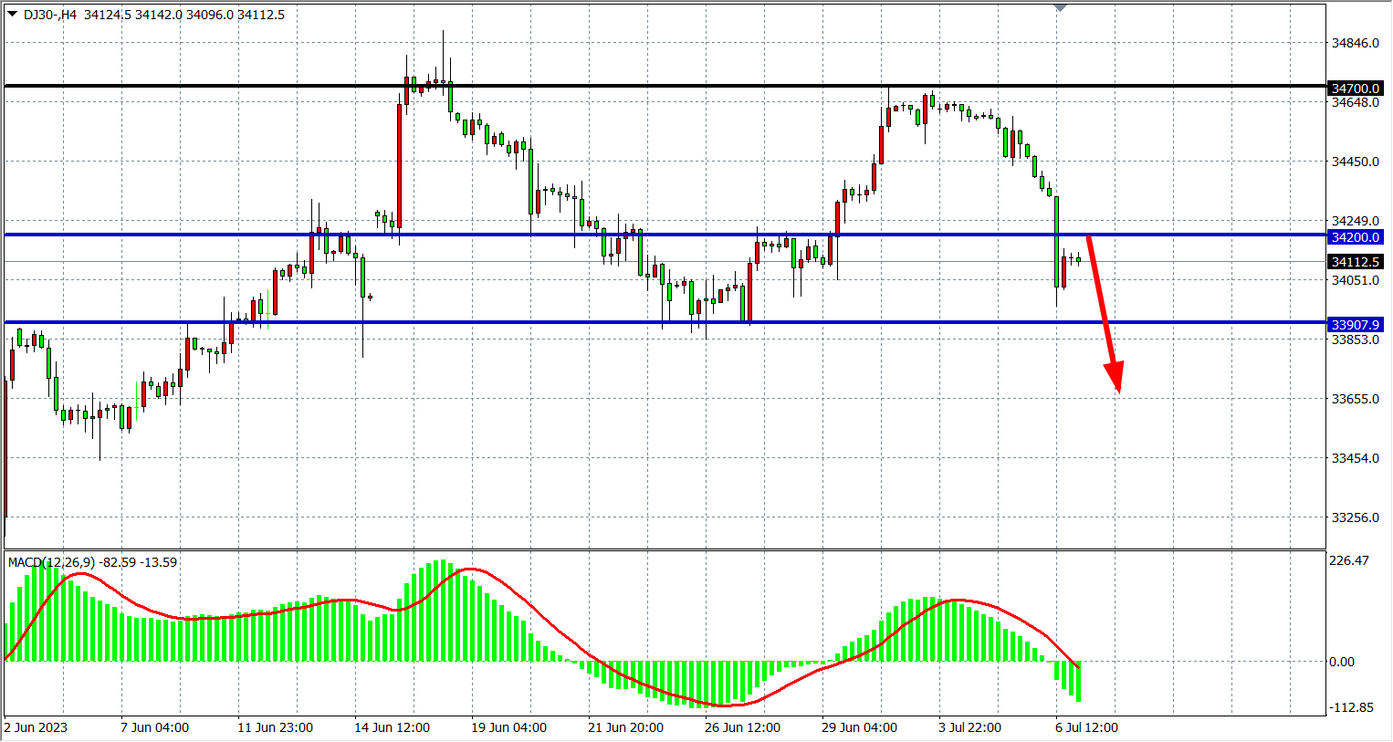Select the blue 34200.0 price label
Viewport: 1393px width, 742px height.
click(1355, 237)
